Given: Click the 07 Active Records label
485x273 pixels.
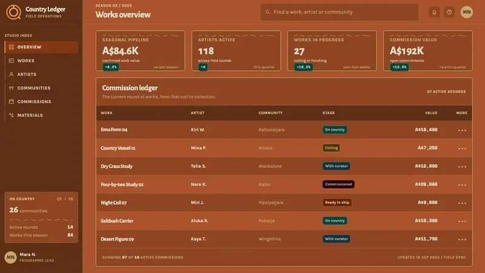Looking at the screenshot, I should [446, 92].
